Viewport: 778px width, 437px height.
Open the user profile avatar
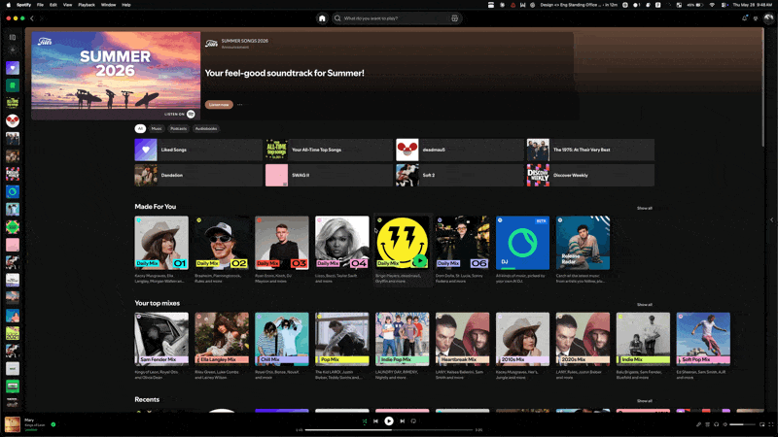pyautogui.click(x=768, y=18)
